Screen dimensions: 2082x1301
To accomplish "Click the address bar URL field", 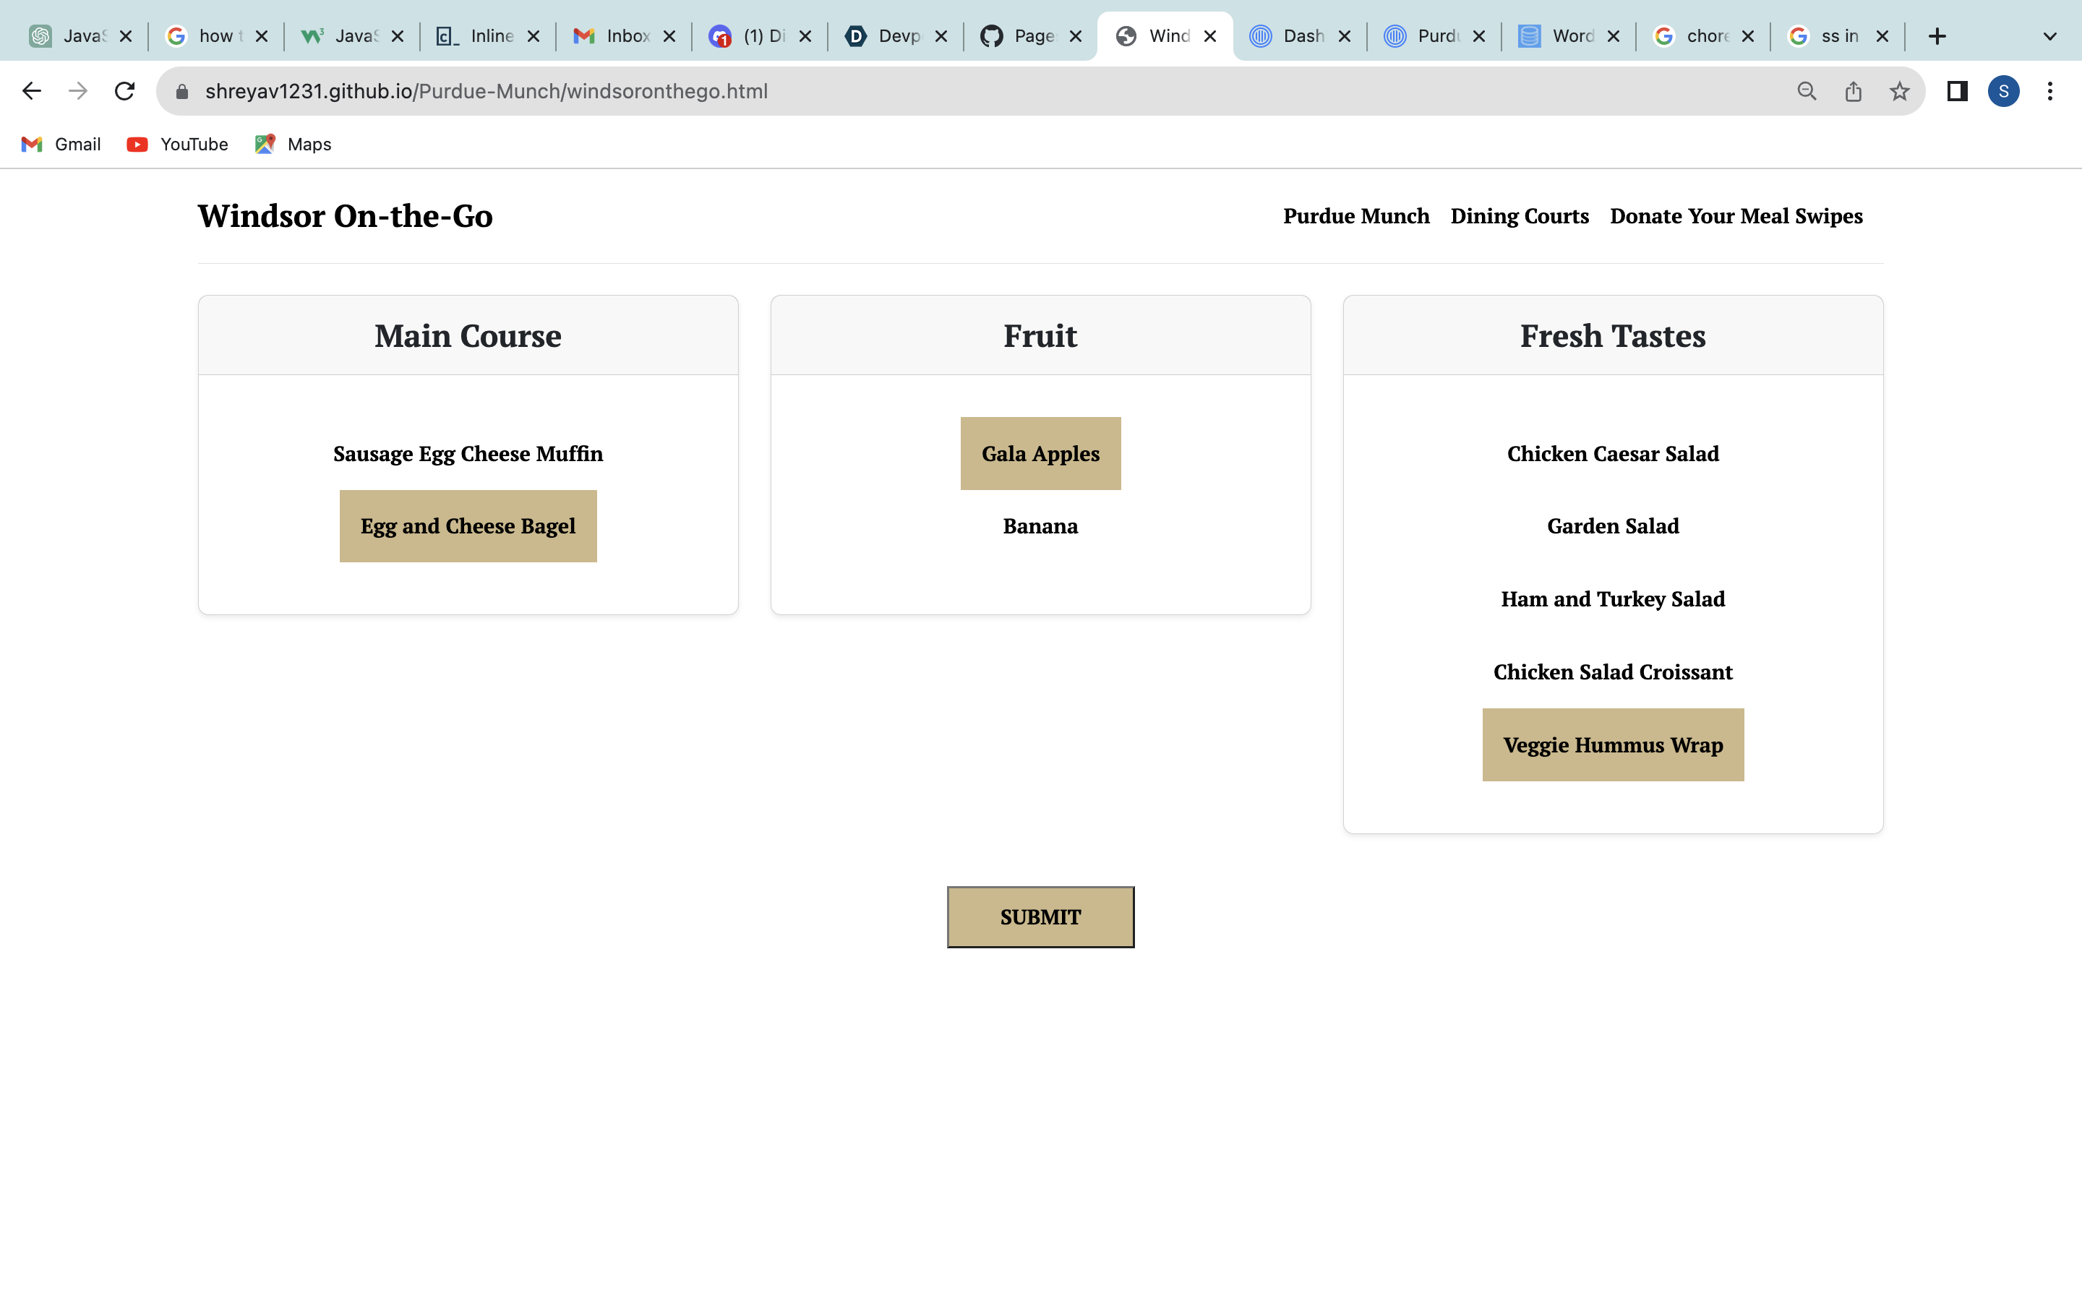I will (946, 91).
